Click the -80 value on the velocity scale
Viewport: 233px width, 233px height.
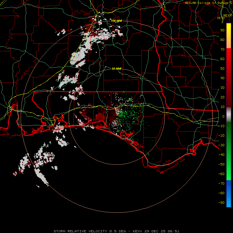pyautogui.click(x=221, y=193)
